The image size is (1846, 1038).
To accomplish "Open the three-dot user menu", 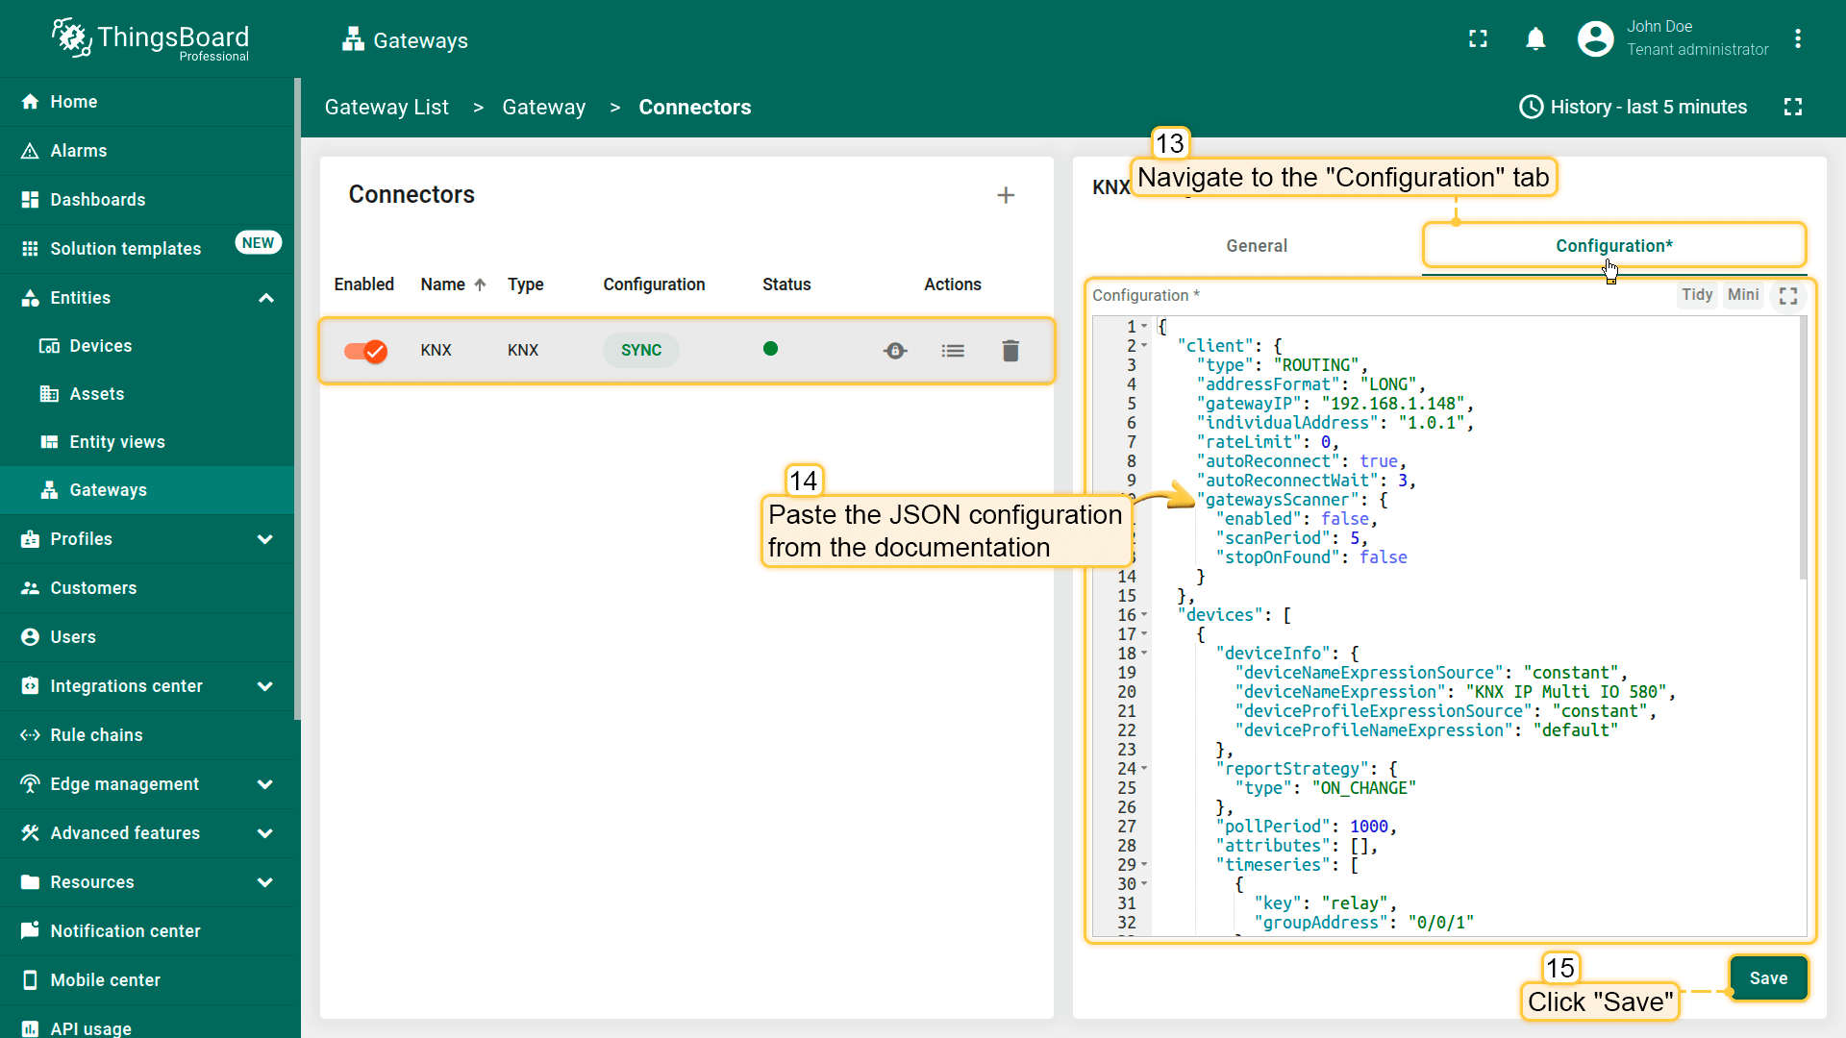I will click(x=1797, y=39).
